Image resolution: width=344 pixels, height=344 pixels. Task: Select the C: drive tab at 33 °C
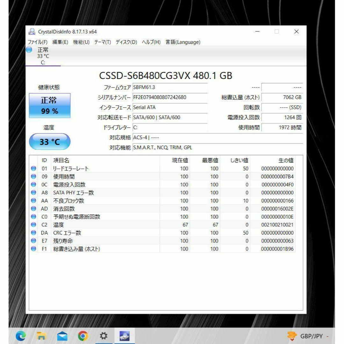[43, 56]
